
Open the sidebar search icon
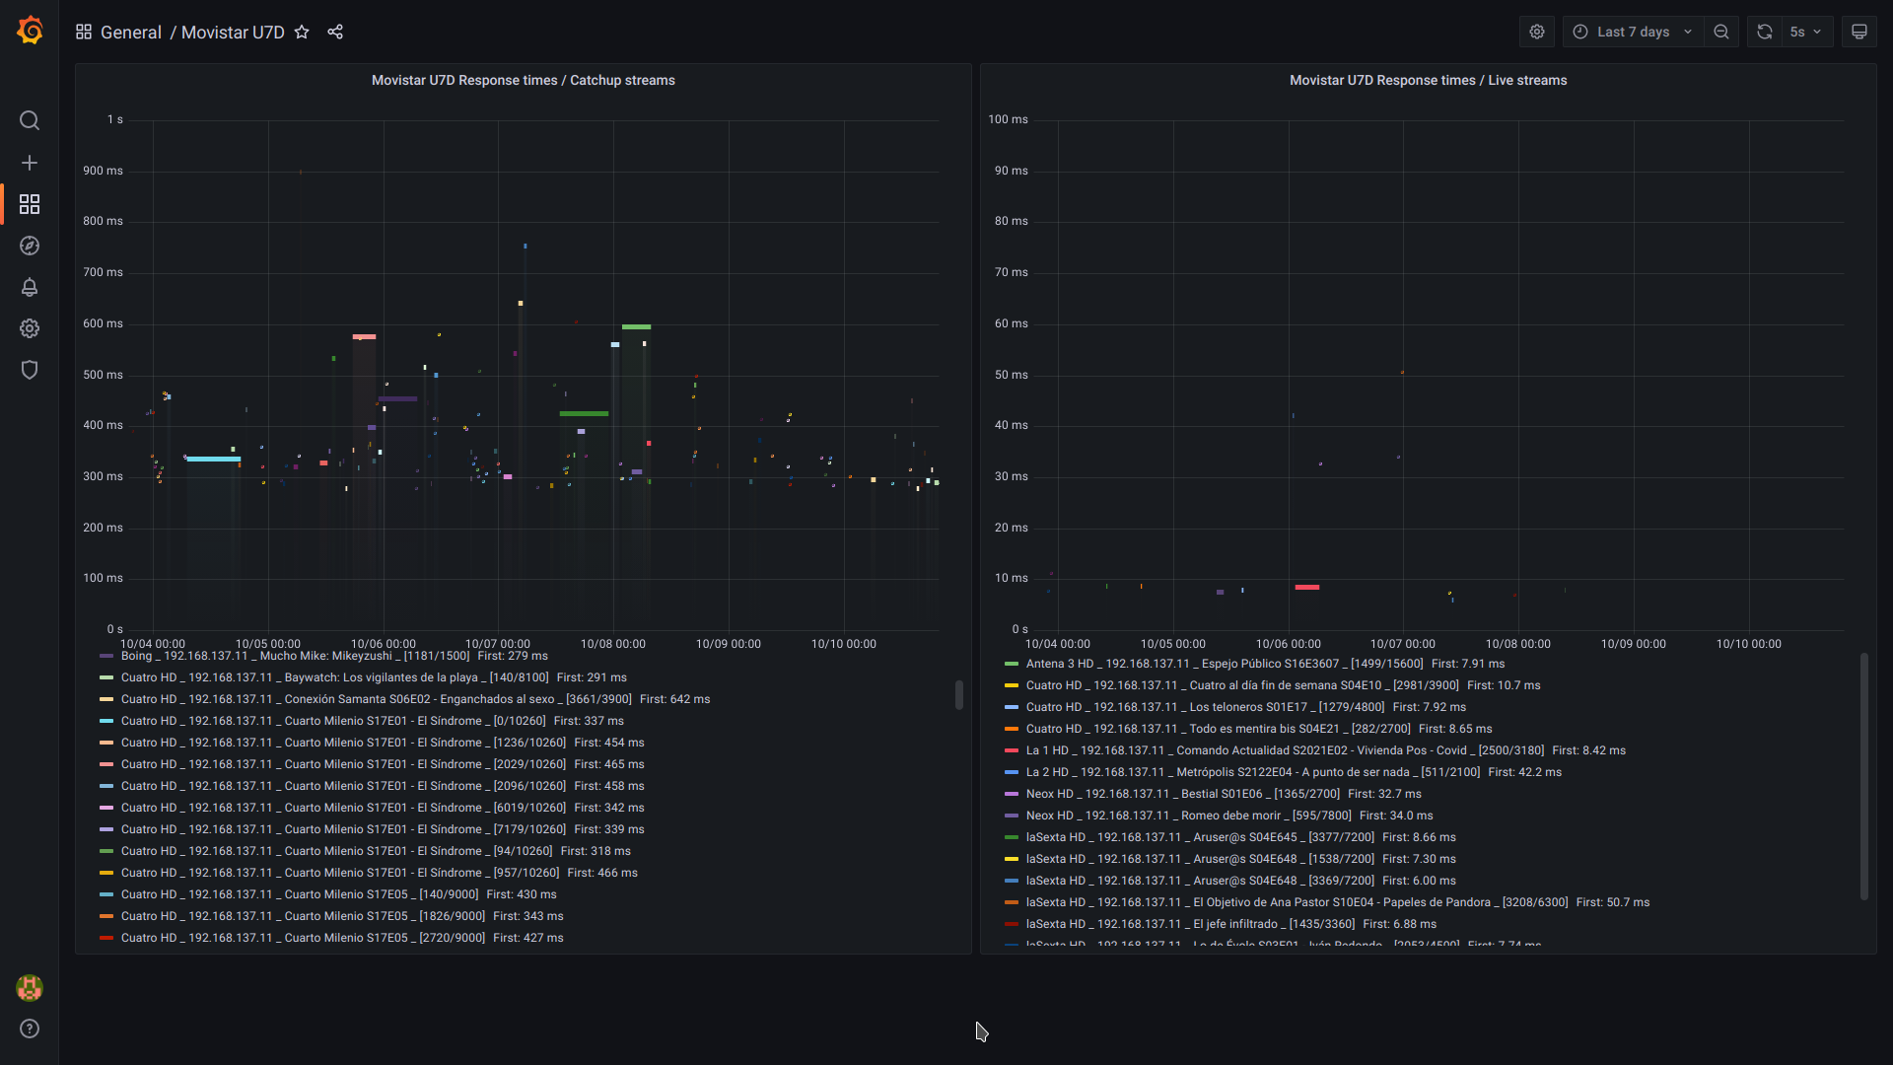pyautogui.click(x=30, y=120)
